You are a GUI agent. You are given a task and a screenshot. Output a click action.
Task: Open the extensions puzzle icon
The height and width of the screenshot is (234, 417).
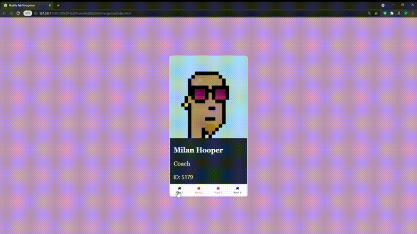click(x=392, y=14)
